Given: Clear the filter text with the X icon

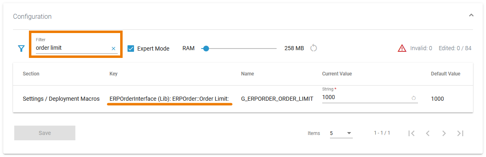Looking at the screenshot, I should point(113,49).
